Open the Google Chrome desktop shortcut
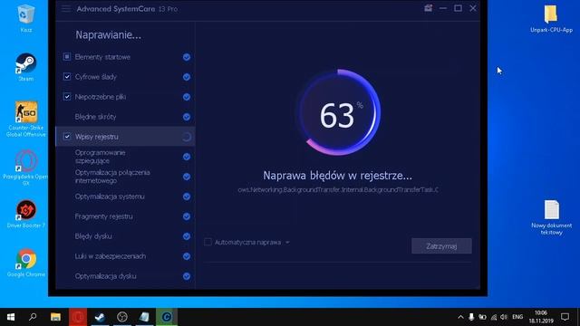The width and height of the screenshot is (580, 326). (x=26, y=263)
